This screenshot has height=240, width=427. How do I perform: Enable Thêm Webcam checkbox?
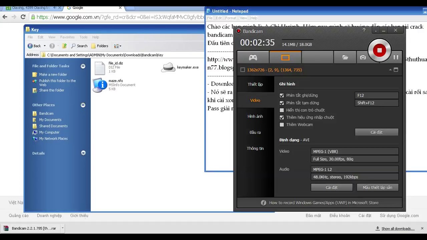282,125
